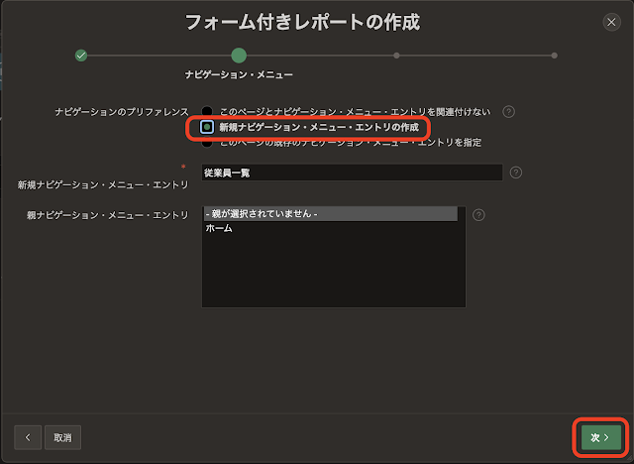
Task: Close the フォーム付きレポートの作成 dialog
Action: pyautogui.click(x=611, y=22)
